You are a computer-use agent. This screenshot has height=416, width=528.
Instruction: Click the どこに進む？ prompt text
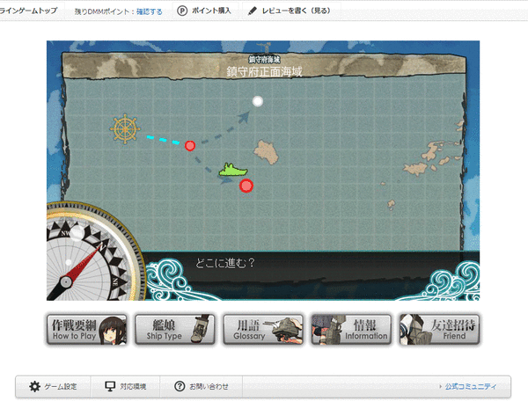(225, 263)
